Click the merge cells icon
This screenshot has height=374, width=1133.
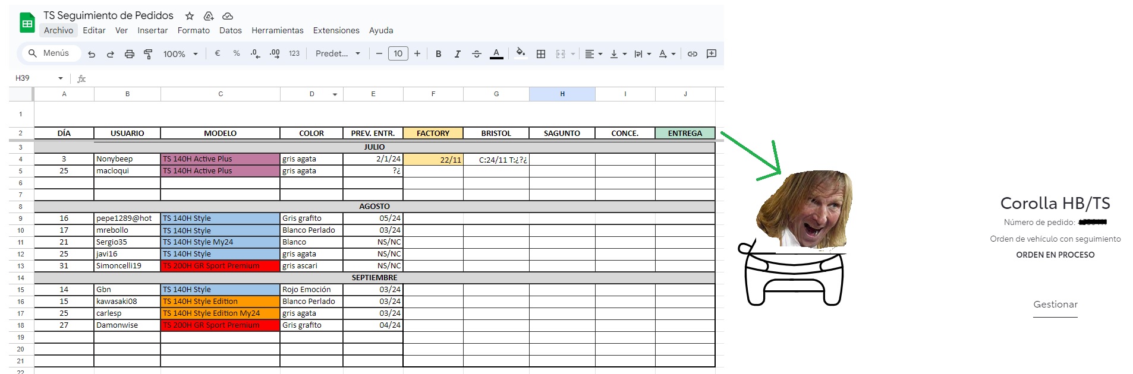pyautogui.click(x=561, y=54)
